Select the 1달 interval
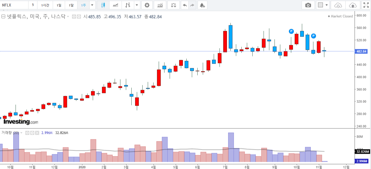The image size is (371, 169). 71,5
